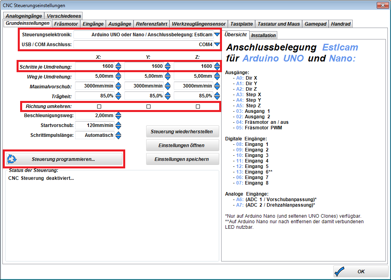Switch to the Werkzeuglängensensor tab

tap(198, 24)
